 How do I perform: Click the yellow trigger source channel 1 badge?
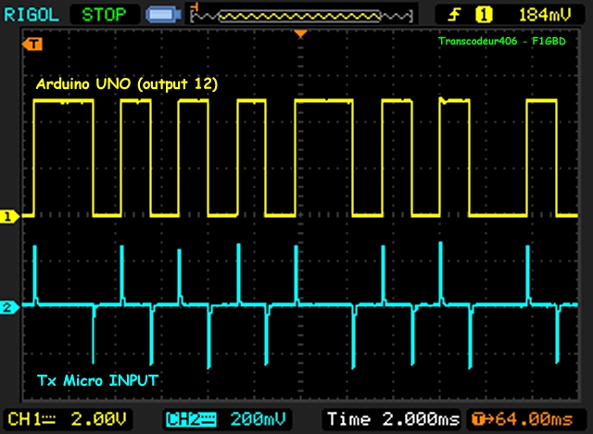coord(484,15)
